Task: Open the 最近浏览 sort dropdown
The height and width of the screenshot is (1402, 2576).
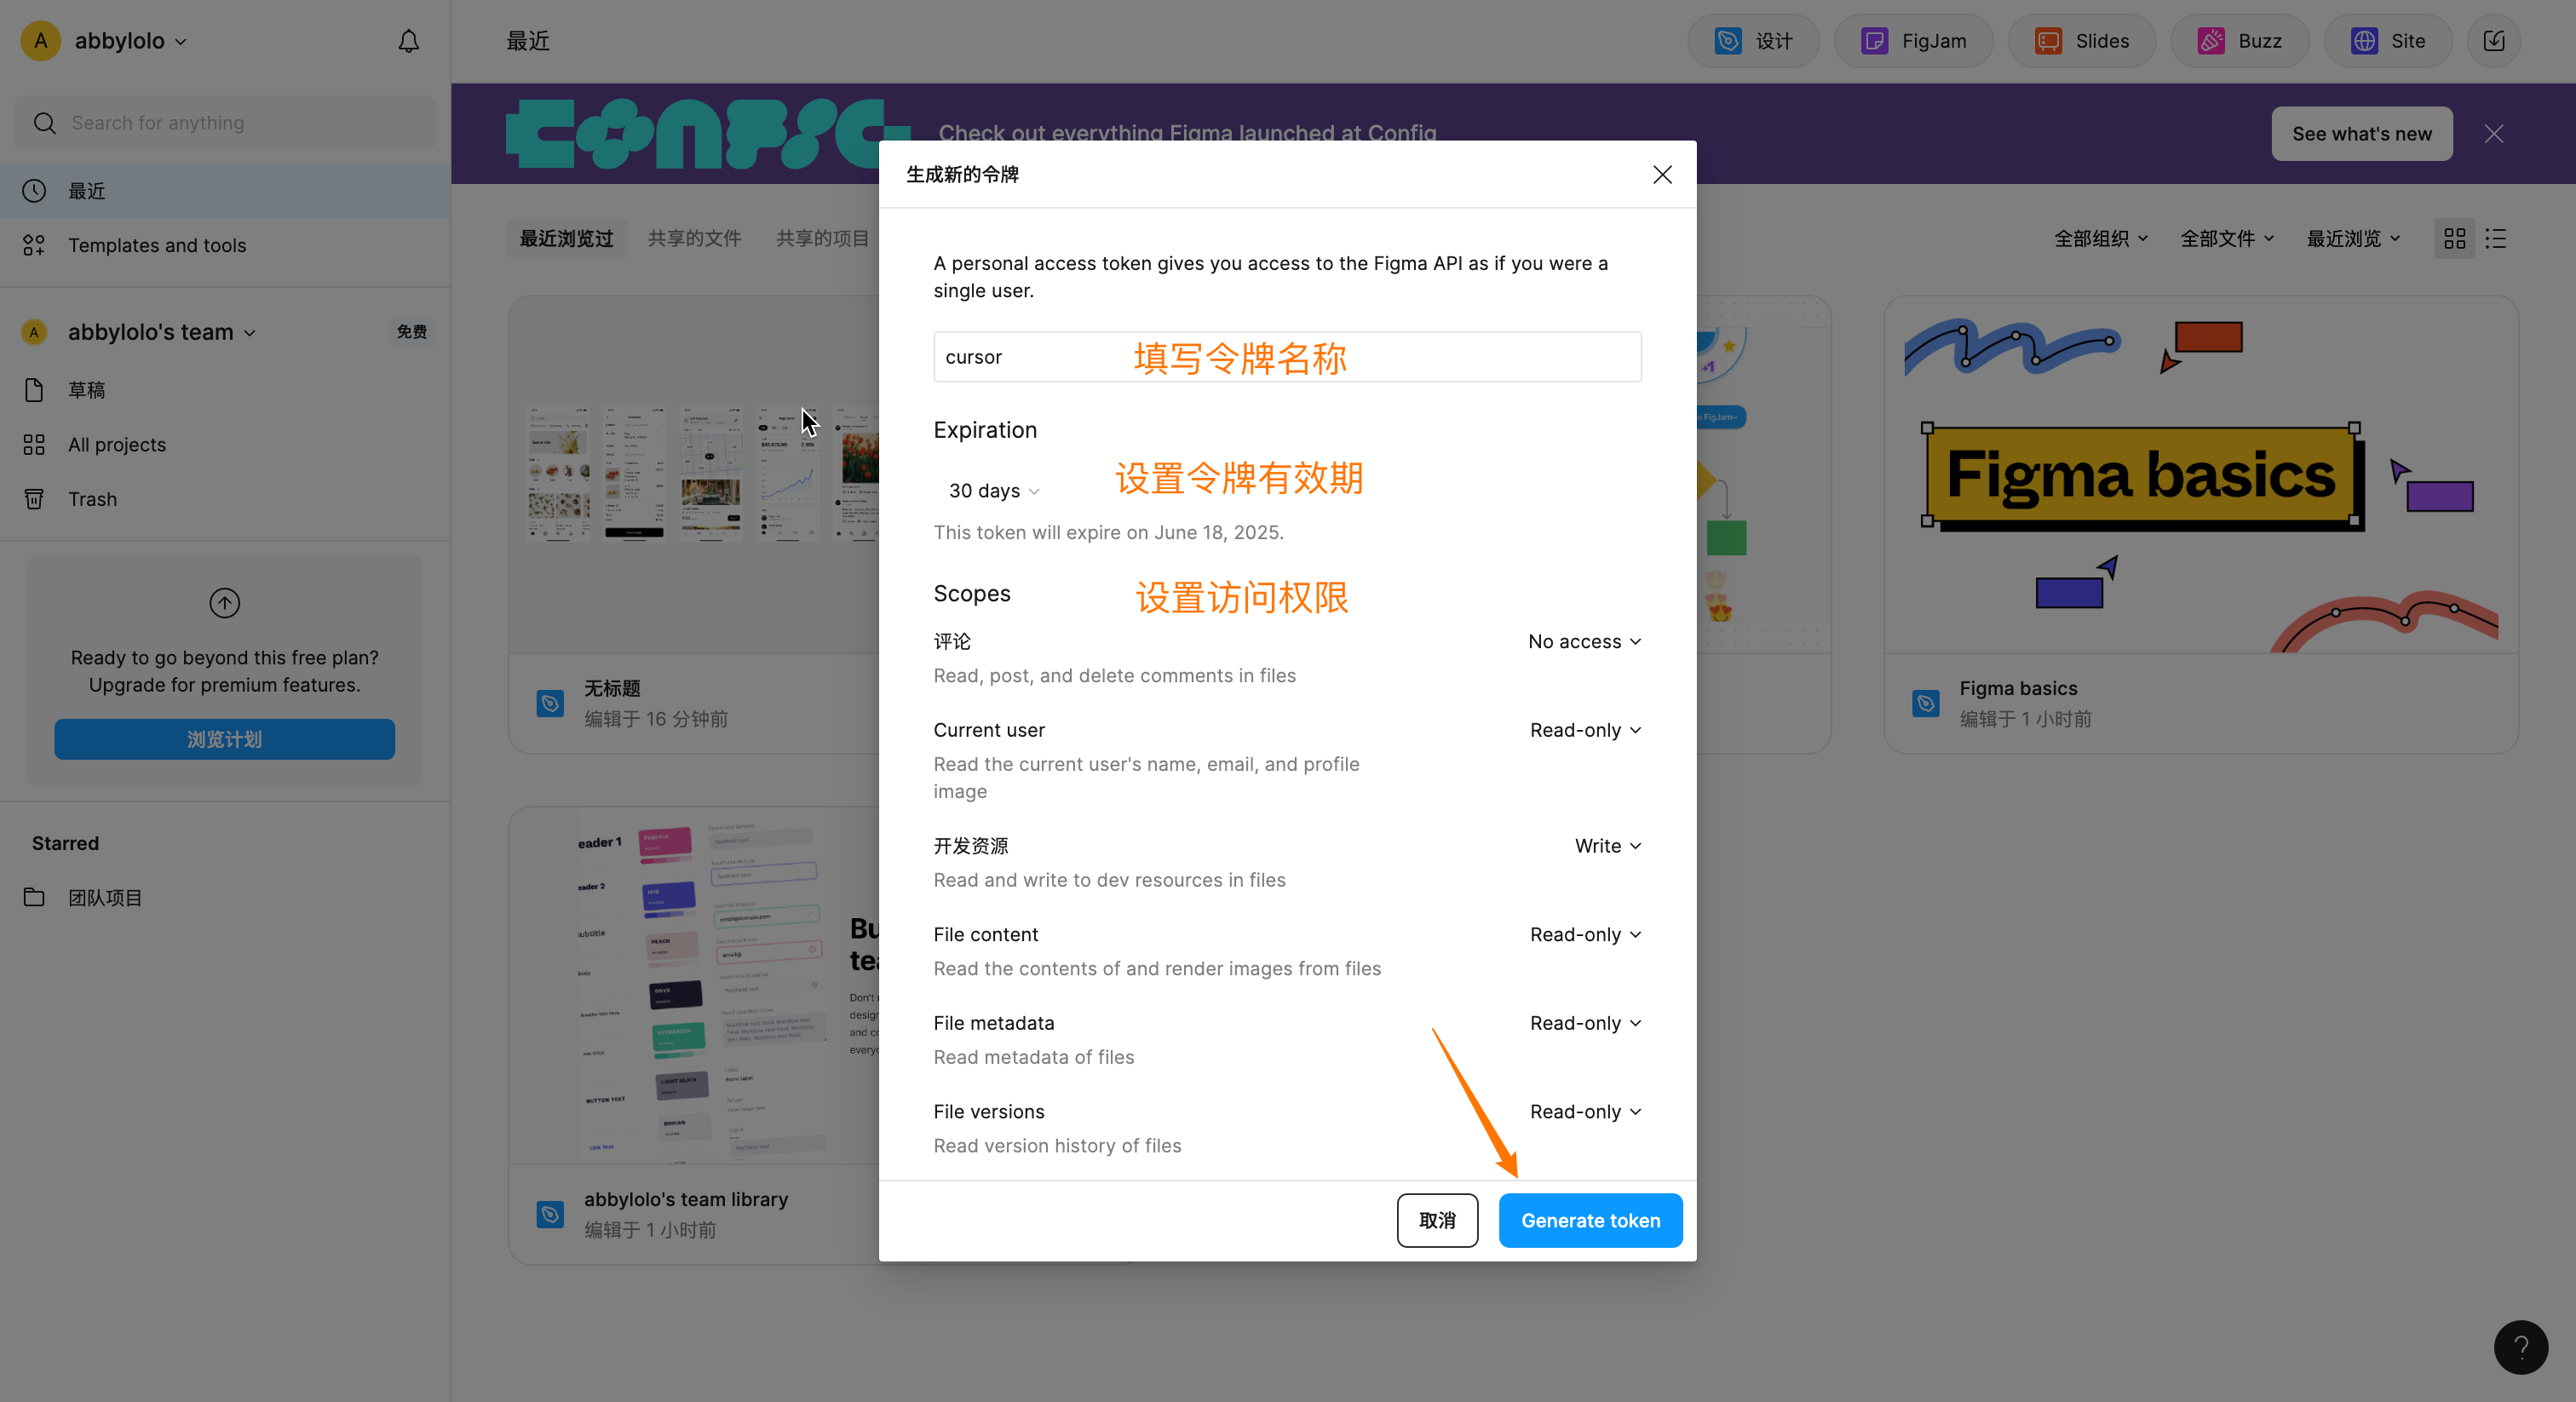Action: point(2353,238)
